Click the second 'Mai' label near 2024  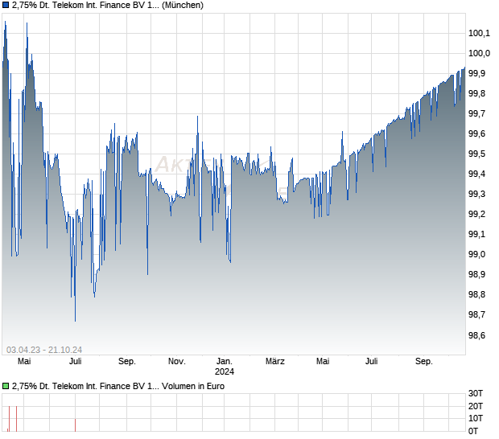[x=323, y=362]
